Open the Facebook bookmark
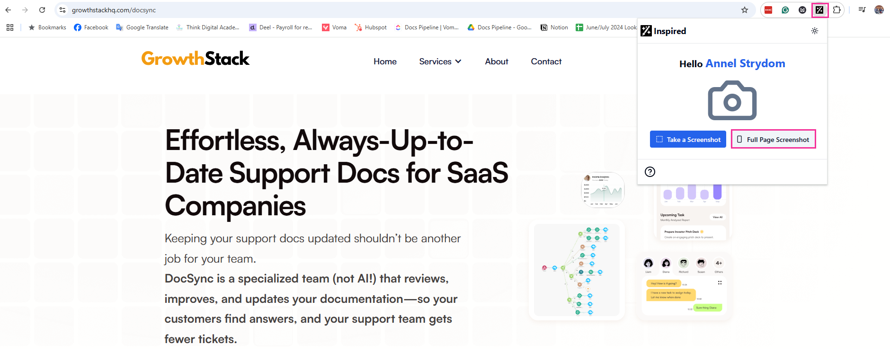 91,27
